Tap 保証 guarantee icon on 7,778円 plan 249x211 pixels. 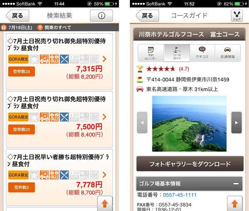pyautogui.click(x=54, y=175)
